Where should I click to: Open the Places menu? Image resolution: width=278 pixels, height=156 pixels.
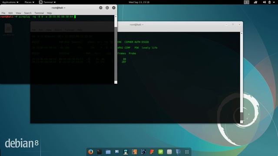click(x=29, y=2)
